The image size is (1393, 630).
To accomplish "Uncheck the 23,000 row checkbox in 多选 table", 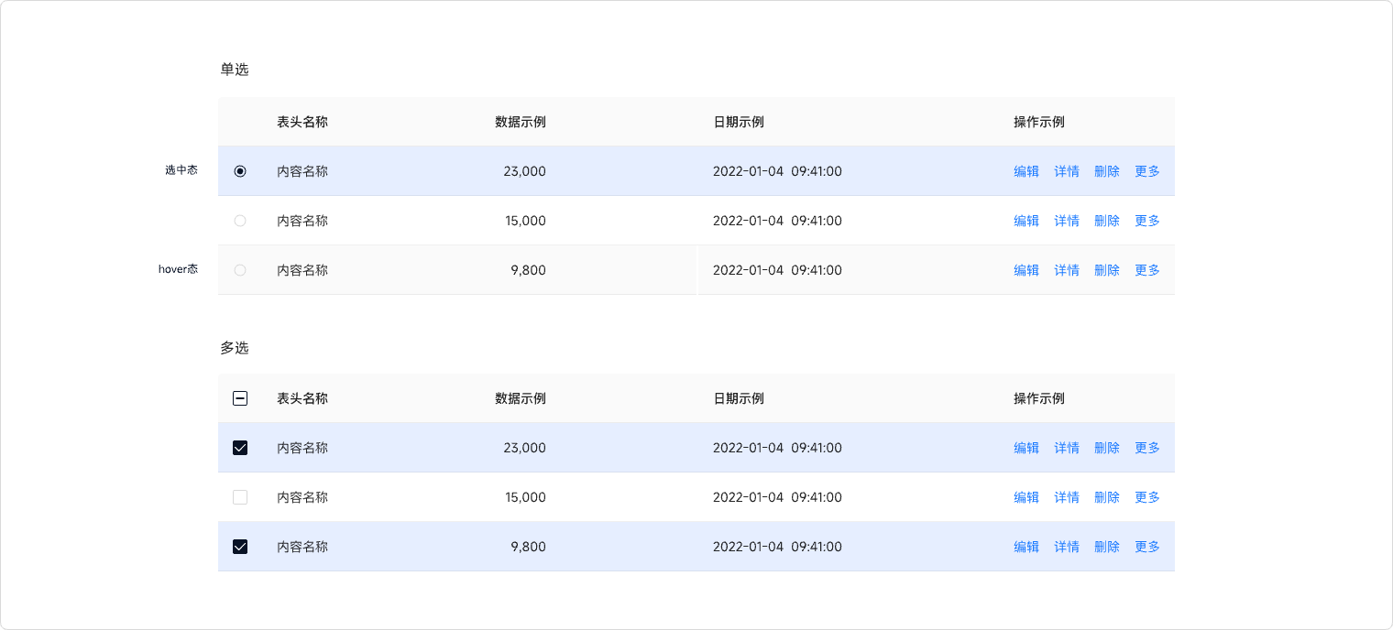I will coord(240,448).
